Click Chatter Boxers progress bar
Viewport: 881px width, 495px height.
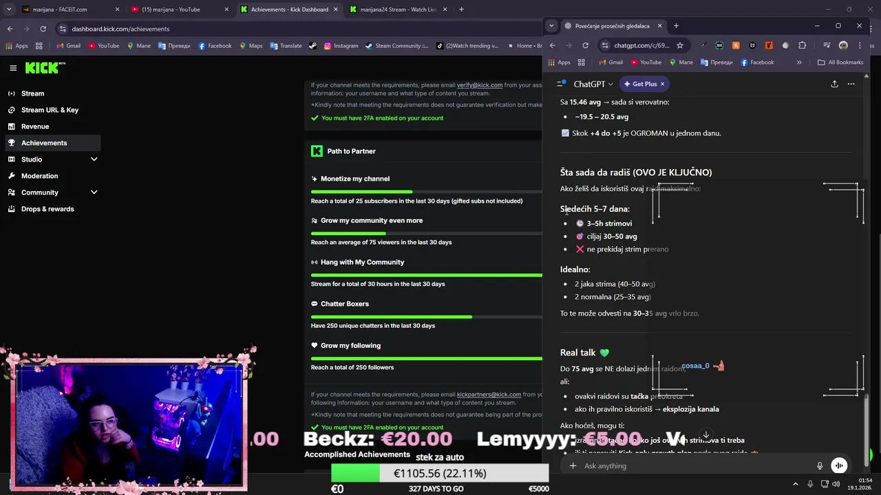point(427,317)
